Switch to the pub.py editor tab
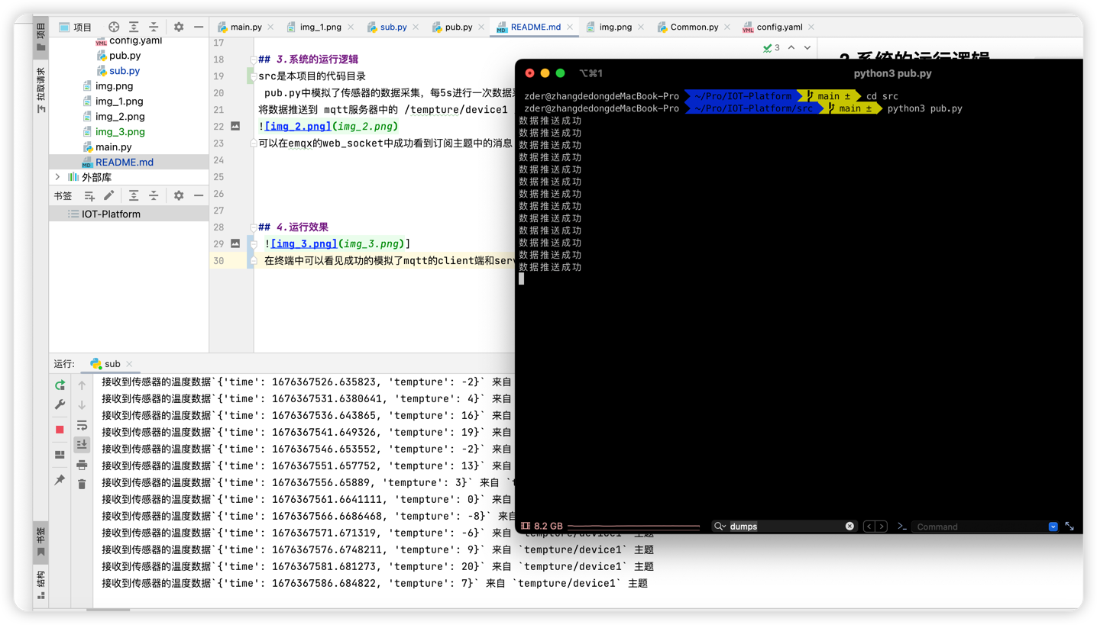This screenshot has height=625, width=1097. [458, 27]
